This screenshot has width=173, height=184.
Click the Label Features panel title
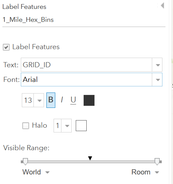point(24,6)
